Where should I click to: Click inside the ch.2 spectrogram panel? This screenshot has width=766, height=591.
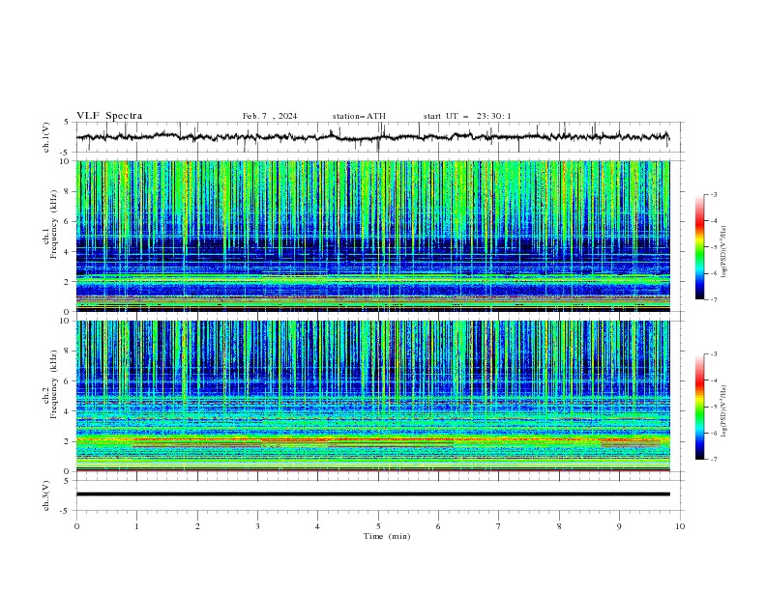(x=372, y=396)
